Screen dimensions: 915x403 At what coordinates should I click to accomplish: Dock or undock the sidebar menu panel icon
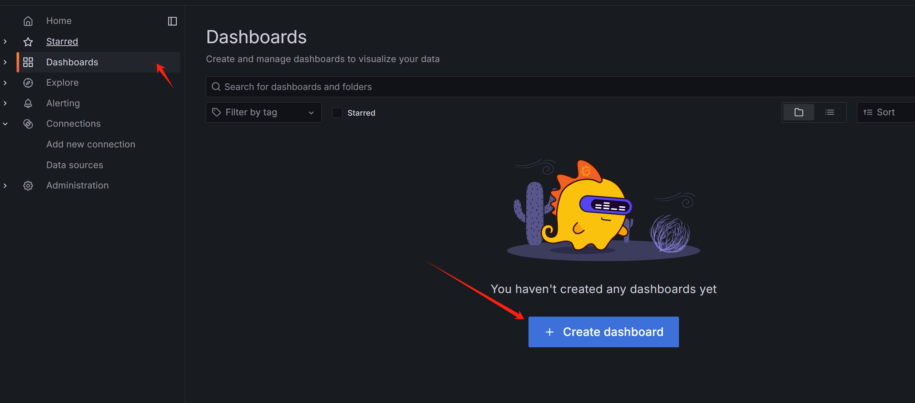coord(172,21)
